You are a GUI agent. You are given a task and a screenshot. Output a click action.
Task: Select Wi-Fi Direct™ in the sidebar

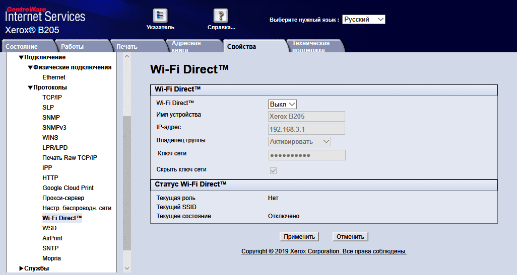pos(62,218)
